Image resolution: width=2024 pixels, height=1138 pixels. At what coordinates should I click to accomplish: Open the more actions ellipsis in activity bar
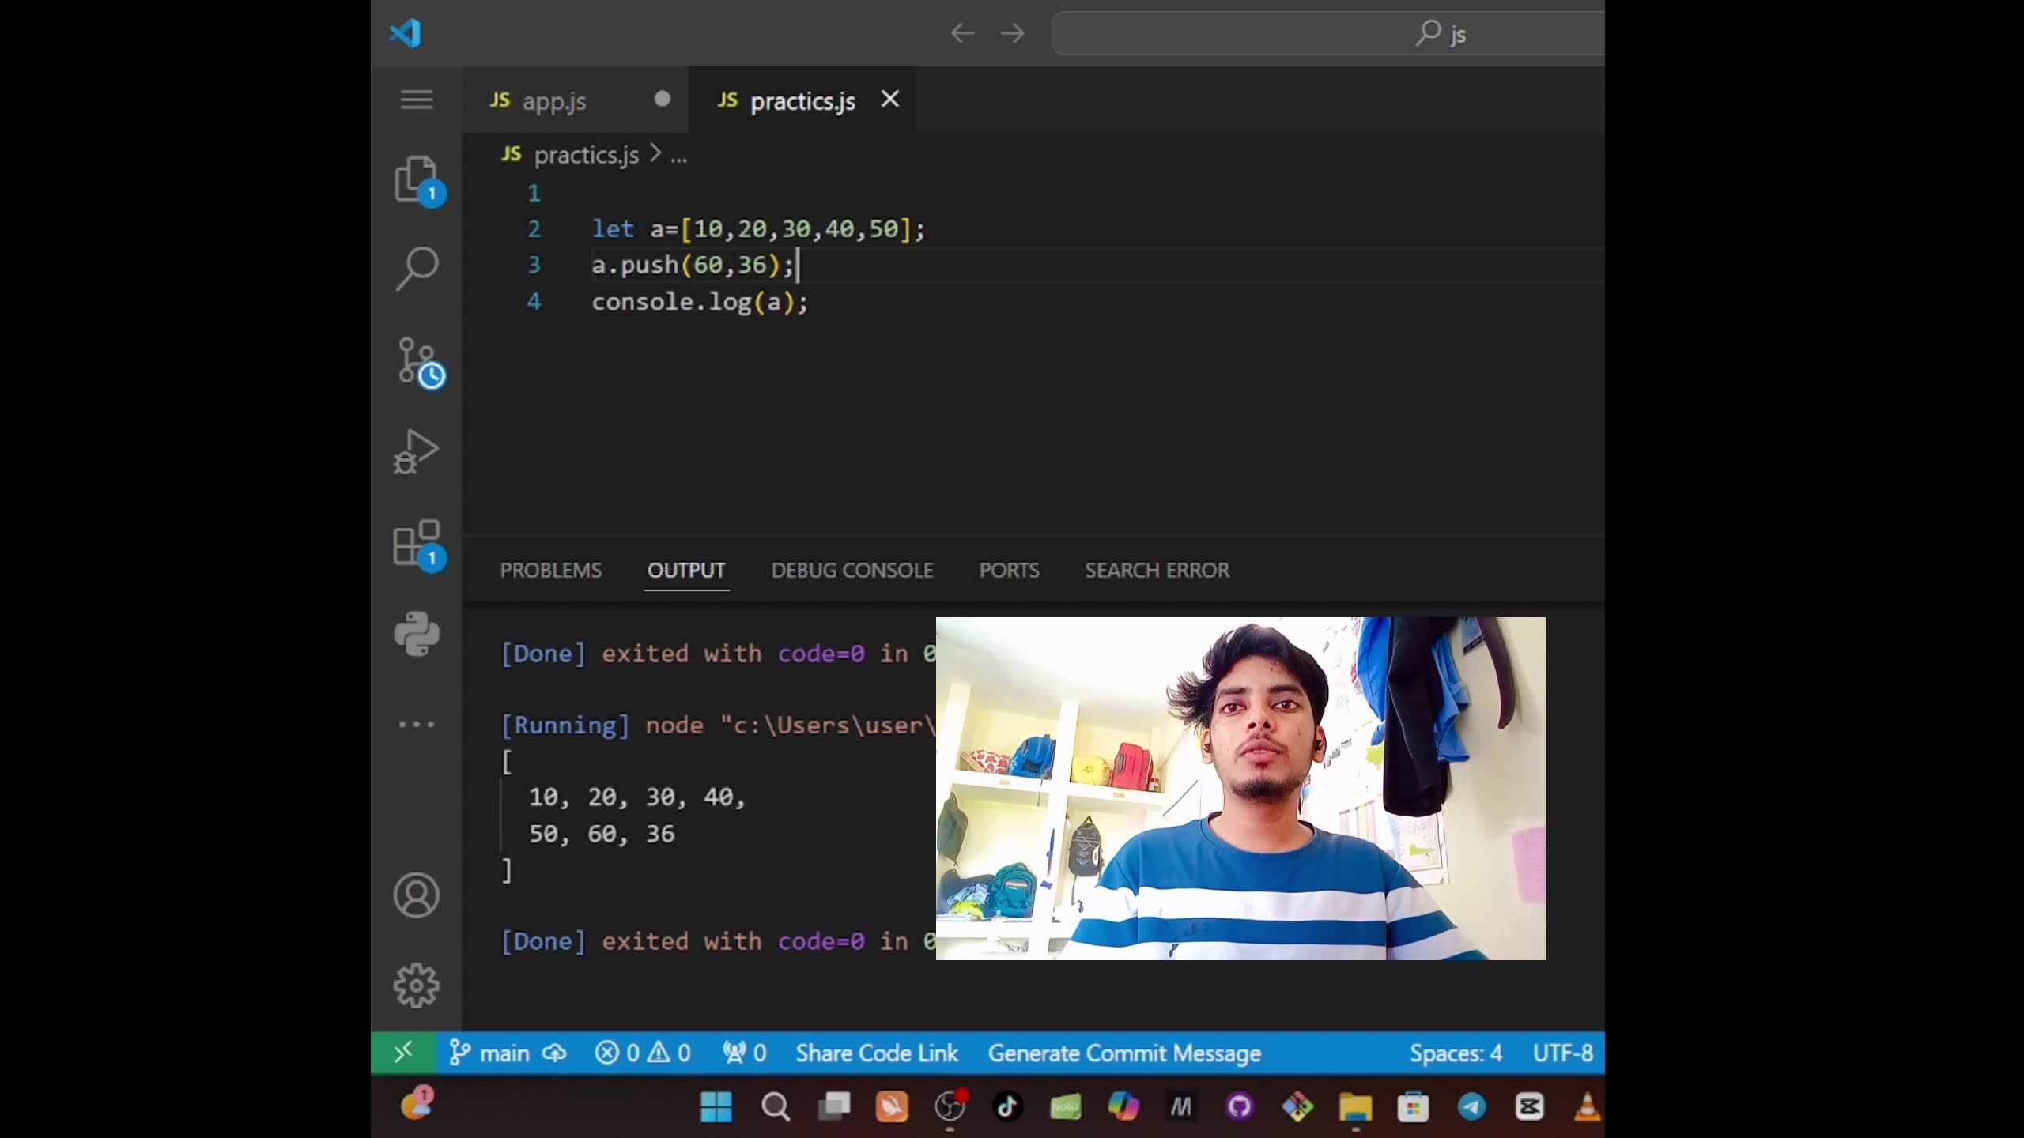(417, 723)
